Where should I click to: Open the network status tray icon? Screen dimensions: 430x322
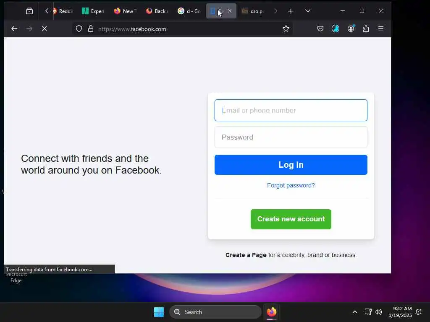coord(368,312)
